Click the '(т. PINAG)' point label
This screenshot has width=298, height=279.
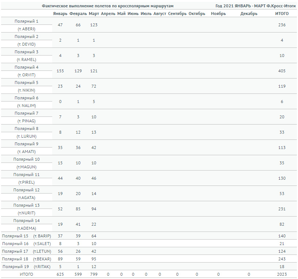click(26, 121)
